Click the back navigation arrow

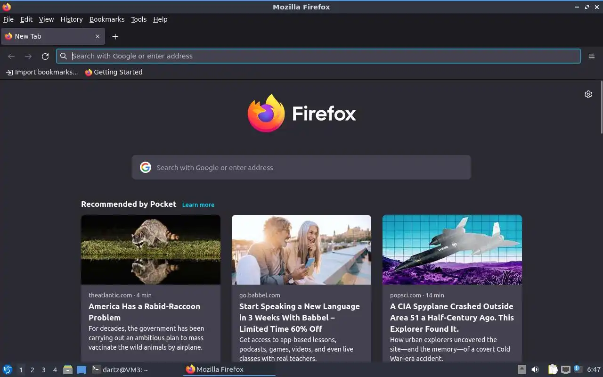pyautogui.click(x=11, y=56)
